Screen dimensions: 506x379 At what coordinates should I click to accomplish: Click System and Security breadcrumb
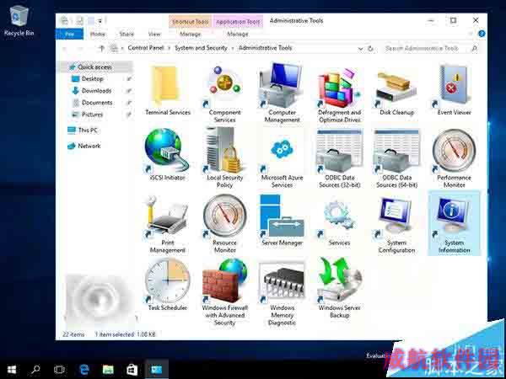point(201,48)
